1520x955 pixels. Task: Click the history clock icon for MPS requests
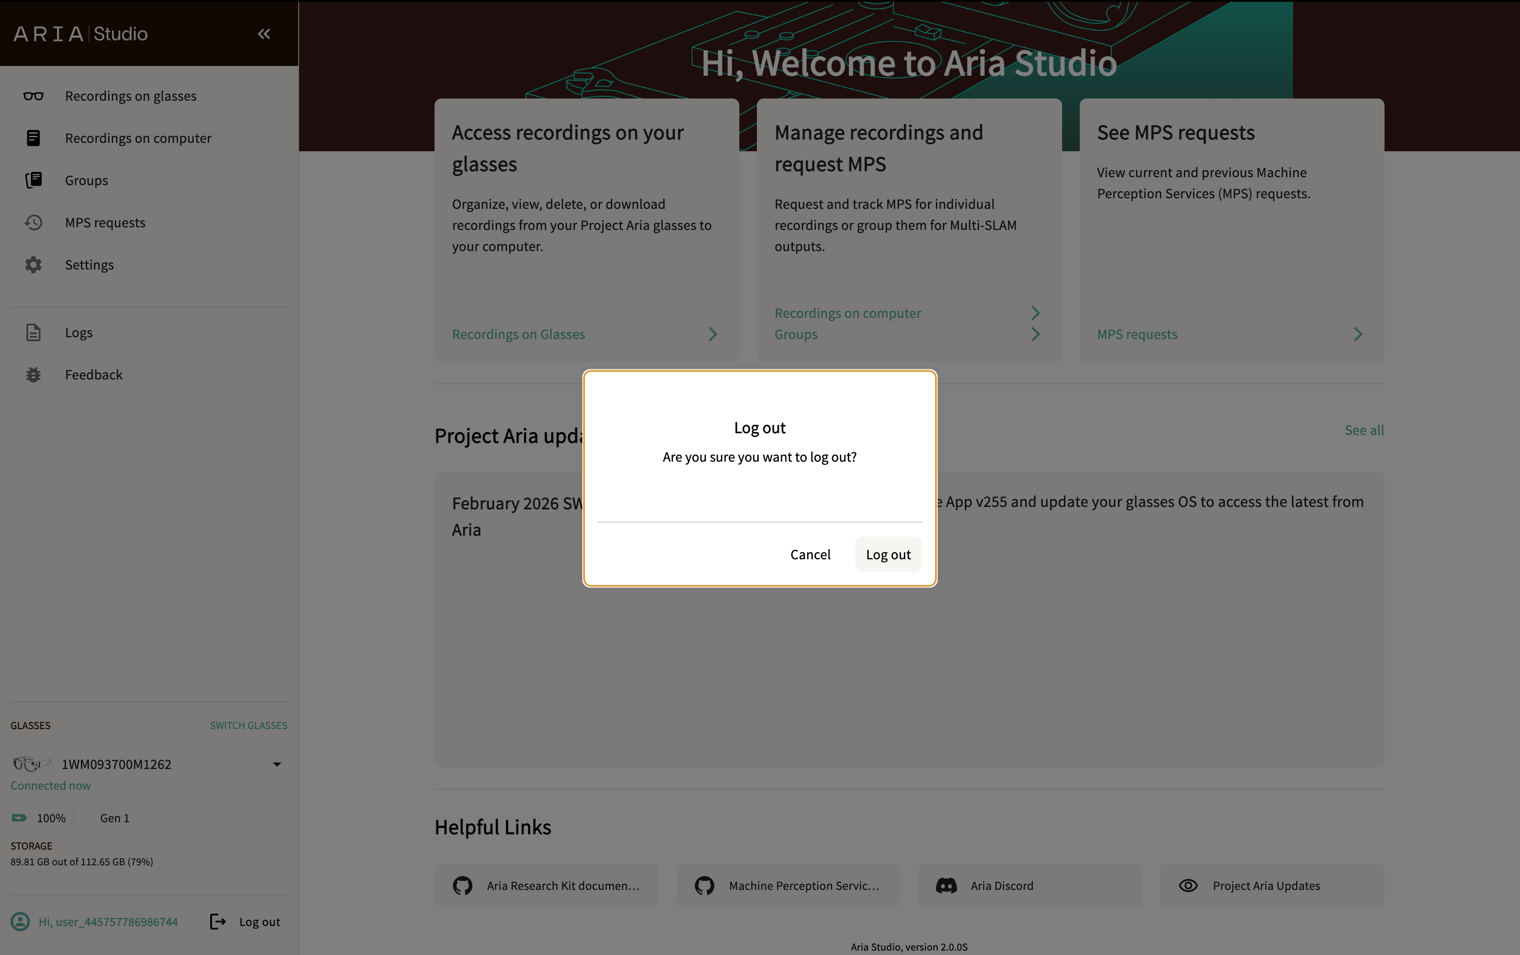point(33,223)
